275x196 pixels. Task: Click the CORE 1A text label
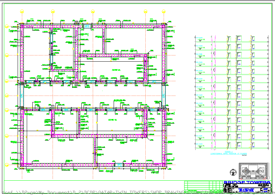coord(112,120)
